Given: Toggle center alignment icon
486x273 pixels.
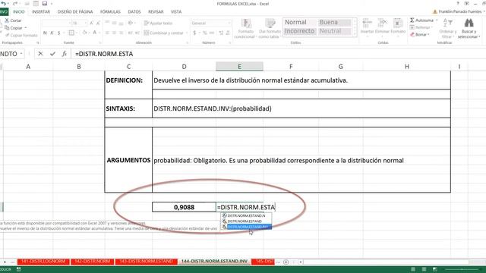Looking at the screenshot, I should point(114,33).
